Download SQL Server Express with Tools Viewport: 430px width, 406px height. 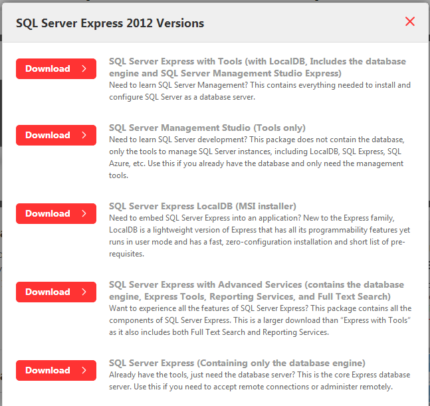click(x=56, y=68)
